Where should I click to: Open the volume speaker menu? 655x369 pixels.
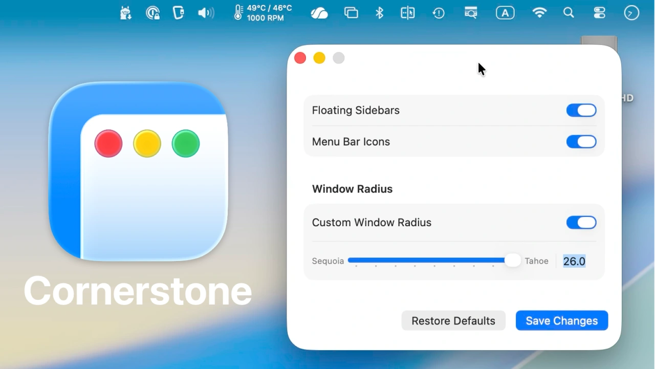tap(206, 13)
